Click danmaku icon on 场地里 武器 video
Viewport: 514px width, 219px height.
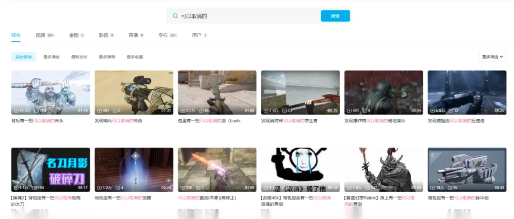118,188
